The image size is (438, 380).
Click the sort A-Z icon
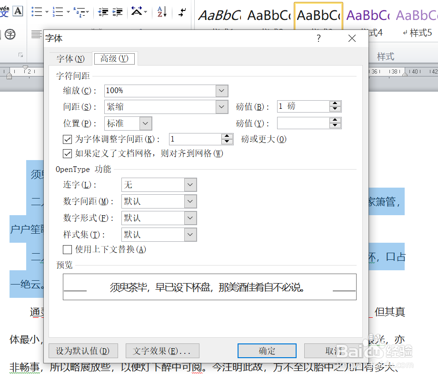pos(162,12)
